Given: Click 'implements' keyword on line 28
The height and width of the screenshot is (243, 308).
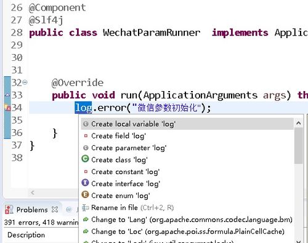Looking at the screenshot, I should click(x=240, y=33).
